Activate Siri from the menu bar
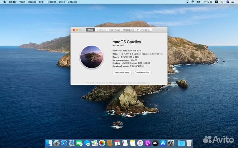Image resolution: width=238 pixels, height=148 pixels. click(228, 2)
